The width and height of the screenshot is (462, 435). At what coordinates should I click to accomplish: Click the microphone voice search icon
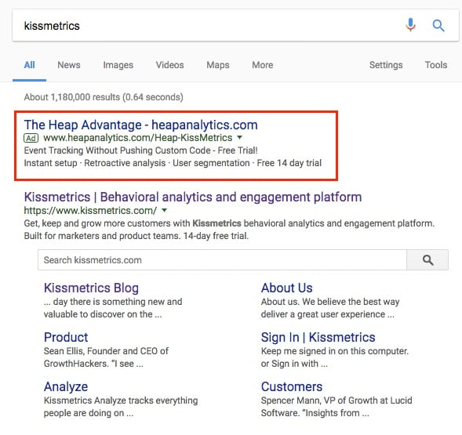coord(410,25)
